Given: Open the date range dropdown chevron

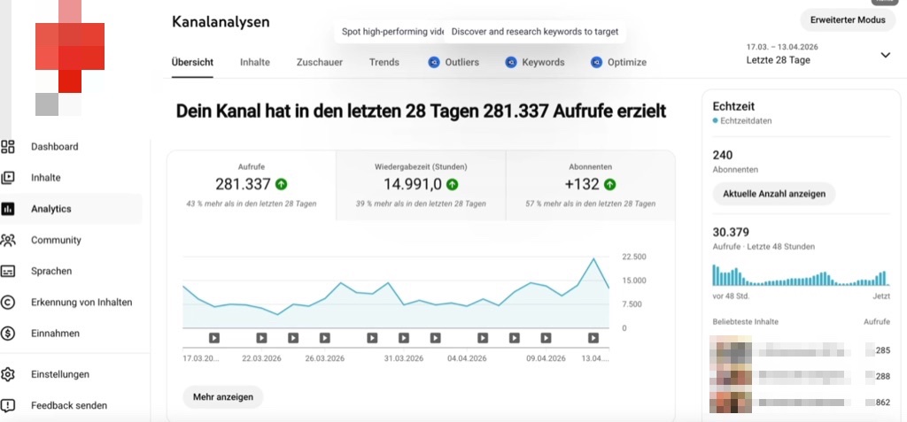Looking at the screenshot, I should [x=885, y=55].
